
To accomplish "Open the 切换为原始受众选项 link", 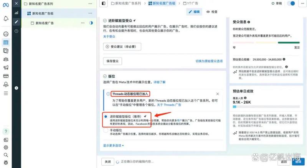I will pos(209,61).
